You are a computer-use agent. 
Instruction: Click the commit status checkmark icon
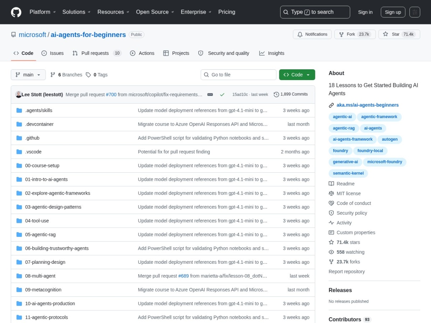pos(222,94)
